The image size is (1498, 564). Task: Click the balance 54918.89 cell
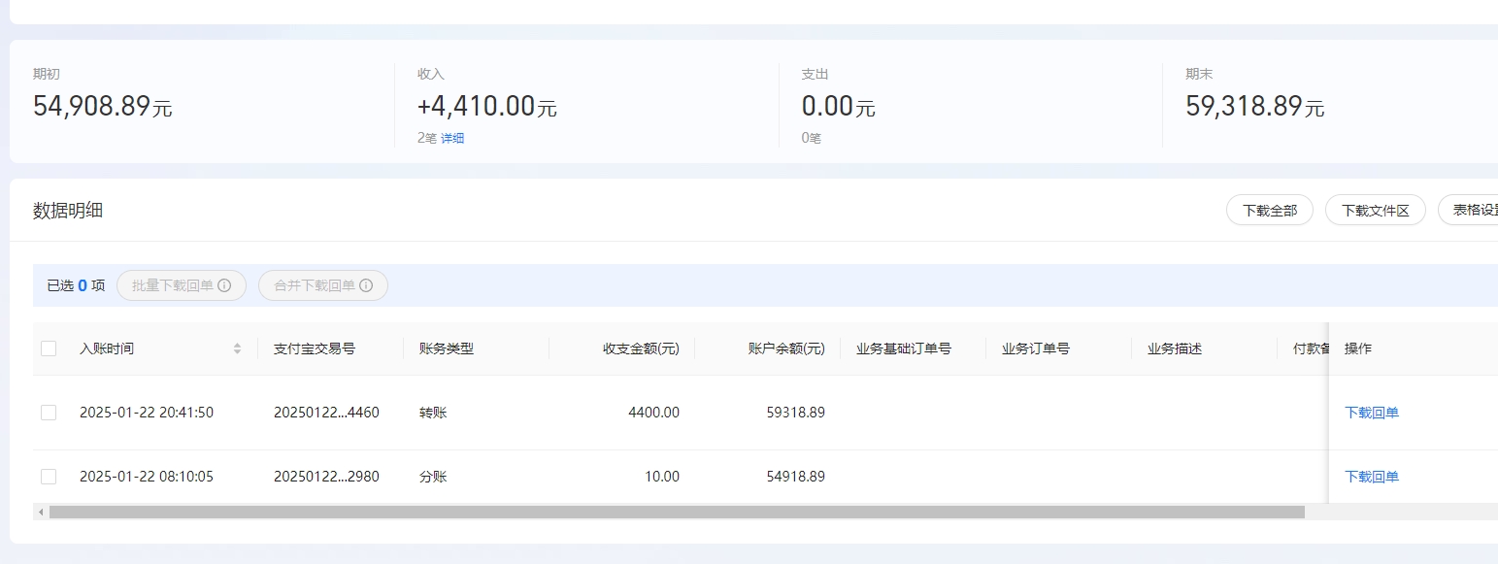796,477
